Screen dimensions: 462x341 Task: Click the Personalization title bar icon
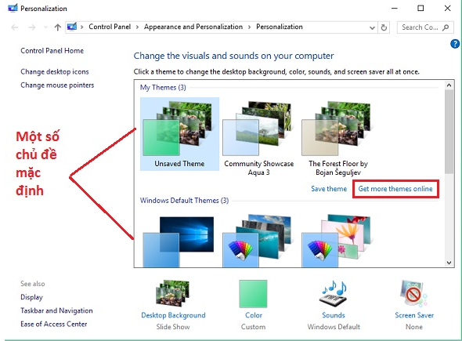pyautogui.click(x=13, y=8)
